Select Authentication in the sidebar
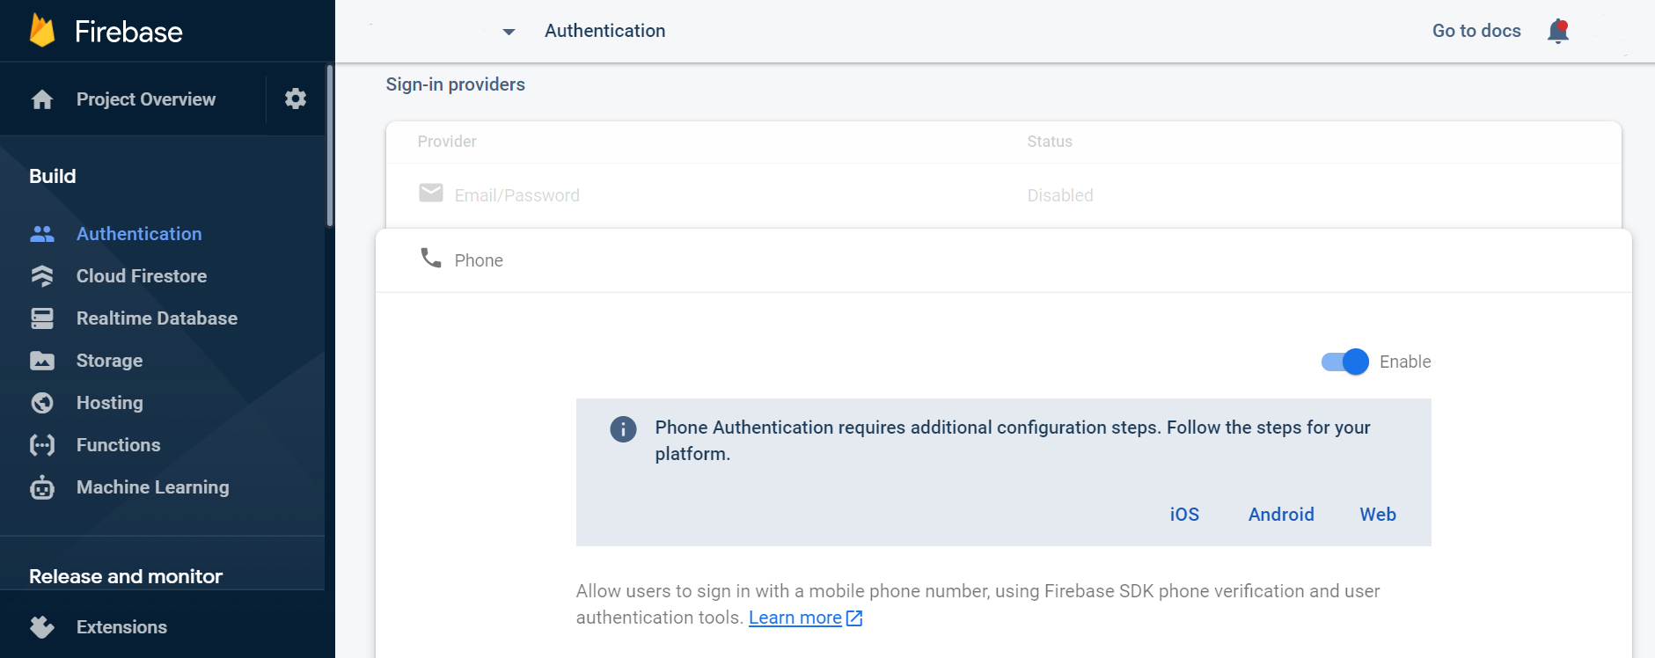This screenshot has height=658, width=1655. coord(139,234)
